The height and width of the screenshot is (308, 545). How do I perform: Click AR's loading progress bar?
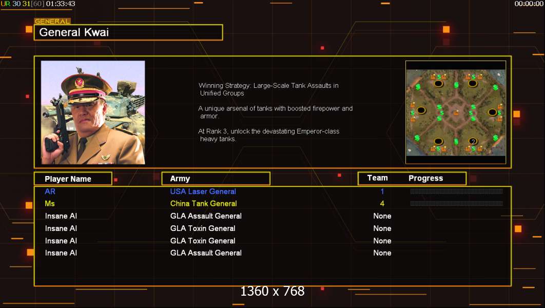click(x=456, y=191)
